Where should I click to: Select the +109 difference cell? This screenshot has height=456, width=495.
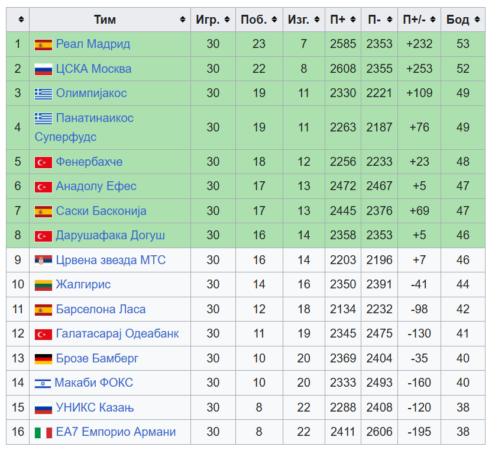click(x=419, y=93)
